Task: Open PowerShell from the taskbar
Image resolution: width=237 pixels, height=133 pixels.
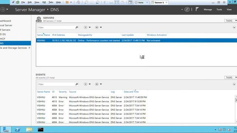Action: pyautogui.click(x=17, y=130)
